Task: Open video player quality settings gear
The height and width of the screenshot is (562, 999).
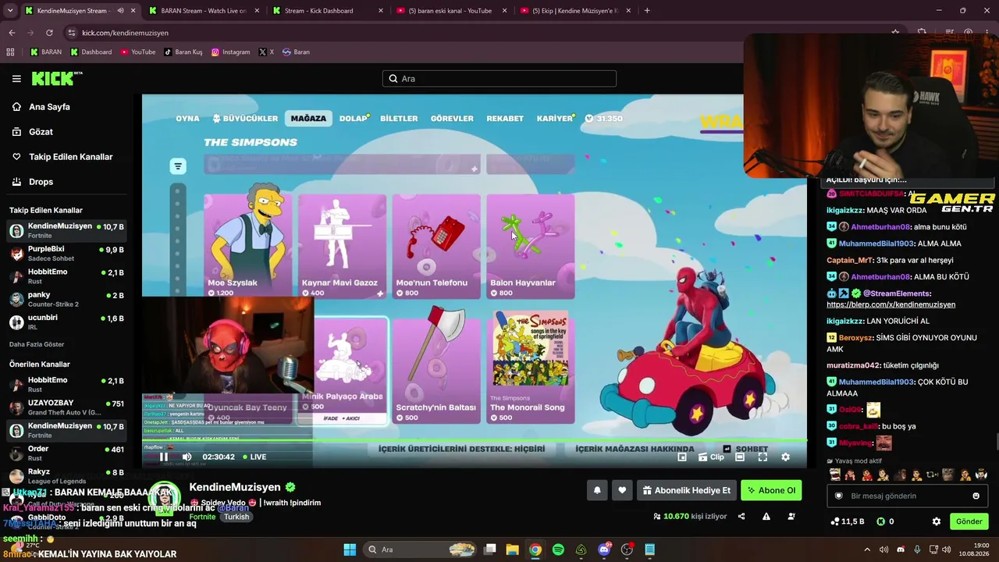Action: tap(785, 457)
